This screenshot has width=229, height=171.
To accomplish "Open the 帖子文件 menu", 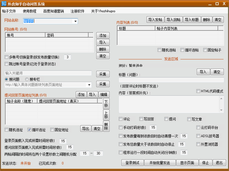I will 9,11.
